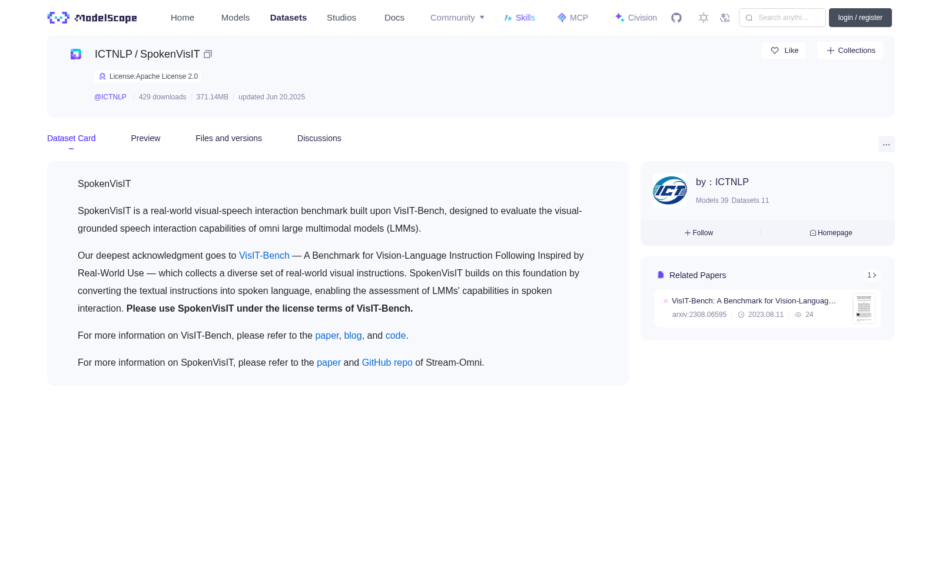Copy dataset name ICTNLP/SpokenVisIT icon
The height and width of the screenshot is (588, 942).
coord(208,54)
